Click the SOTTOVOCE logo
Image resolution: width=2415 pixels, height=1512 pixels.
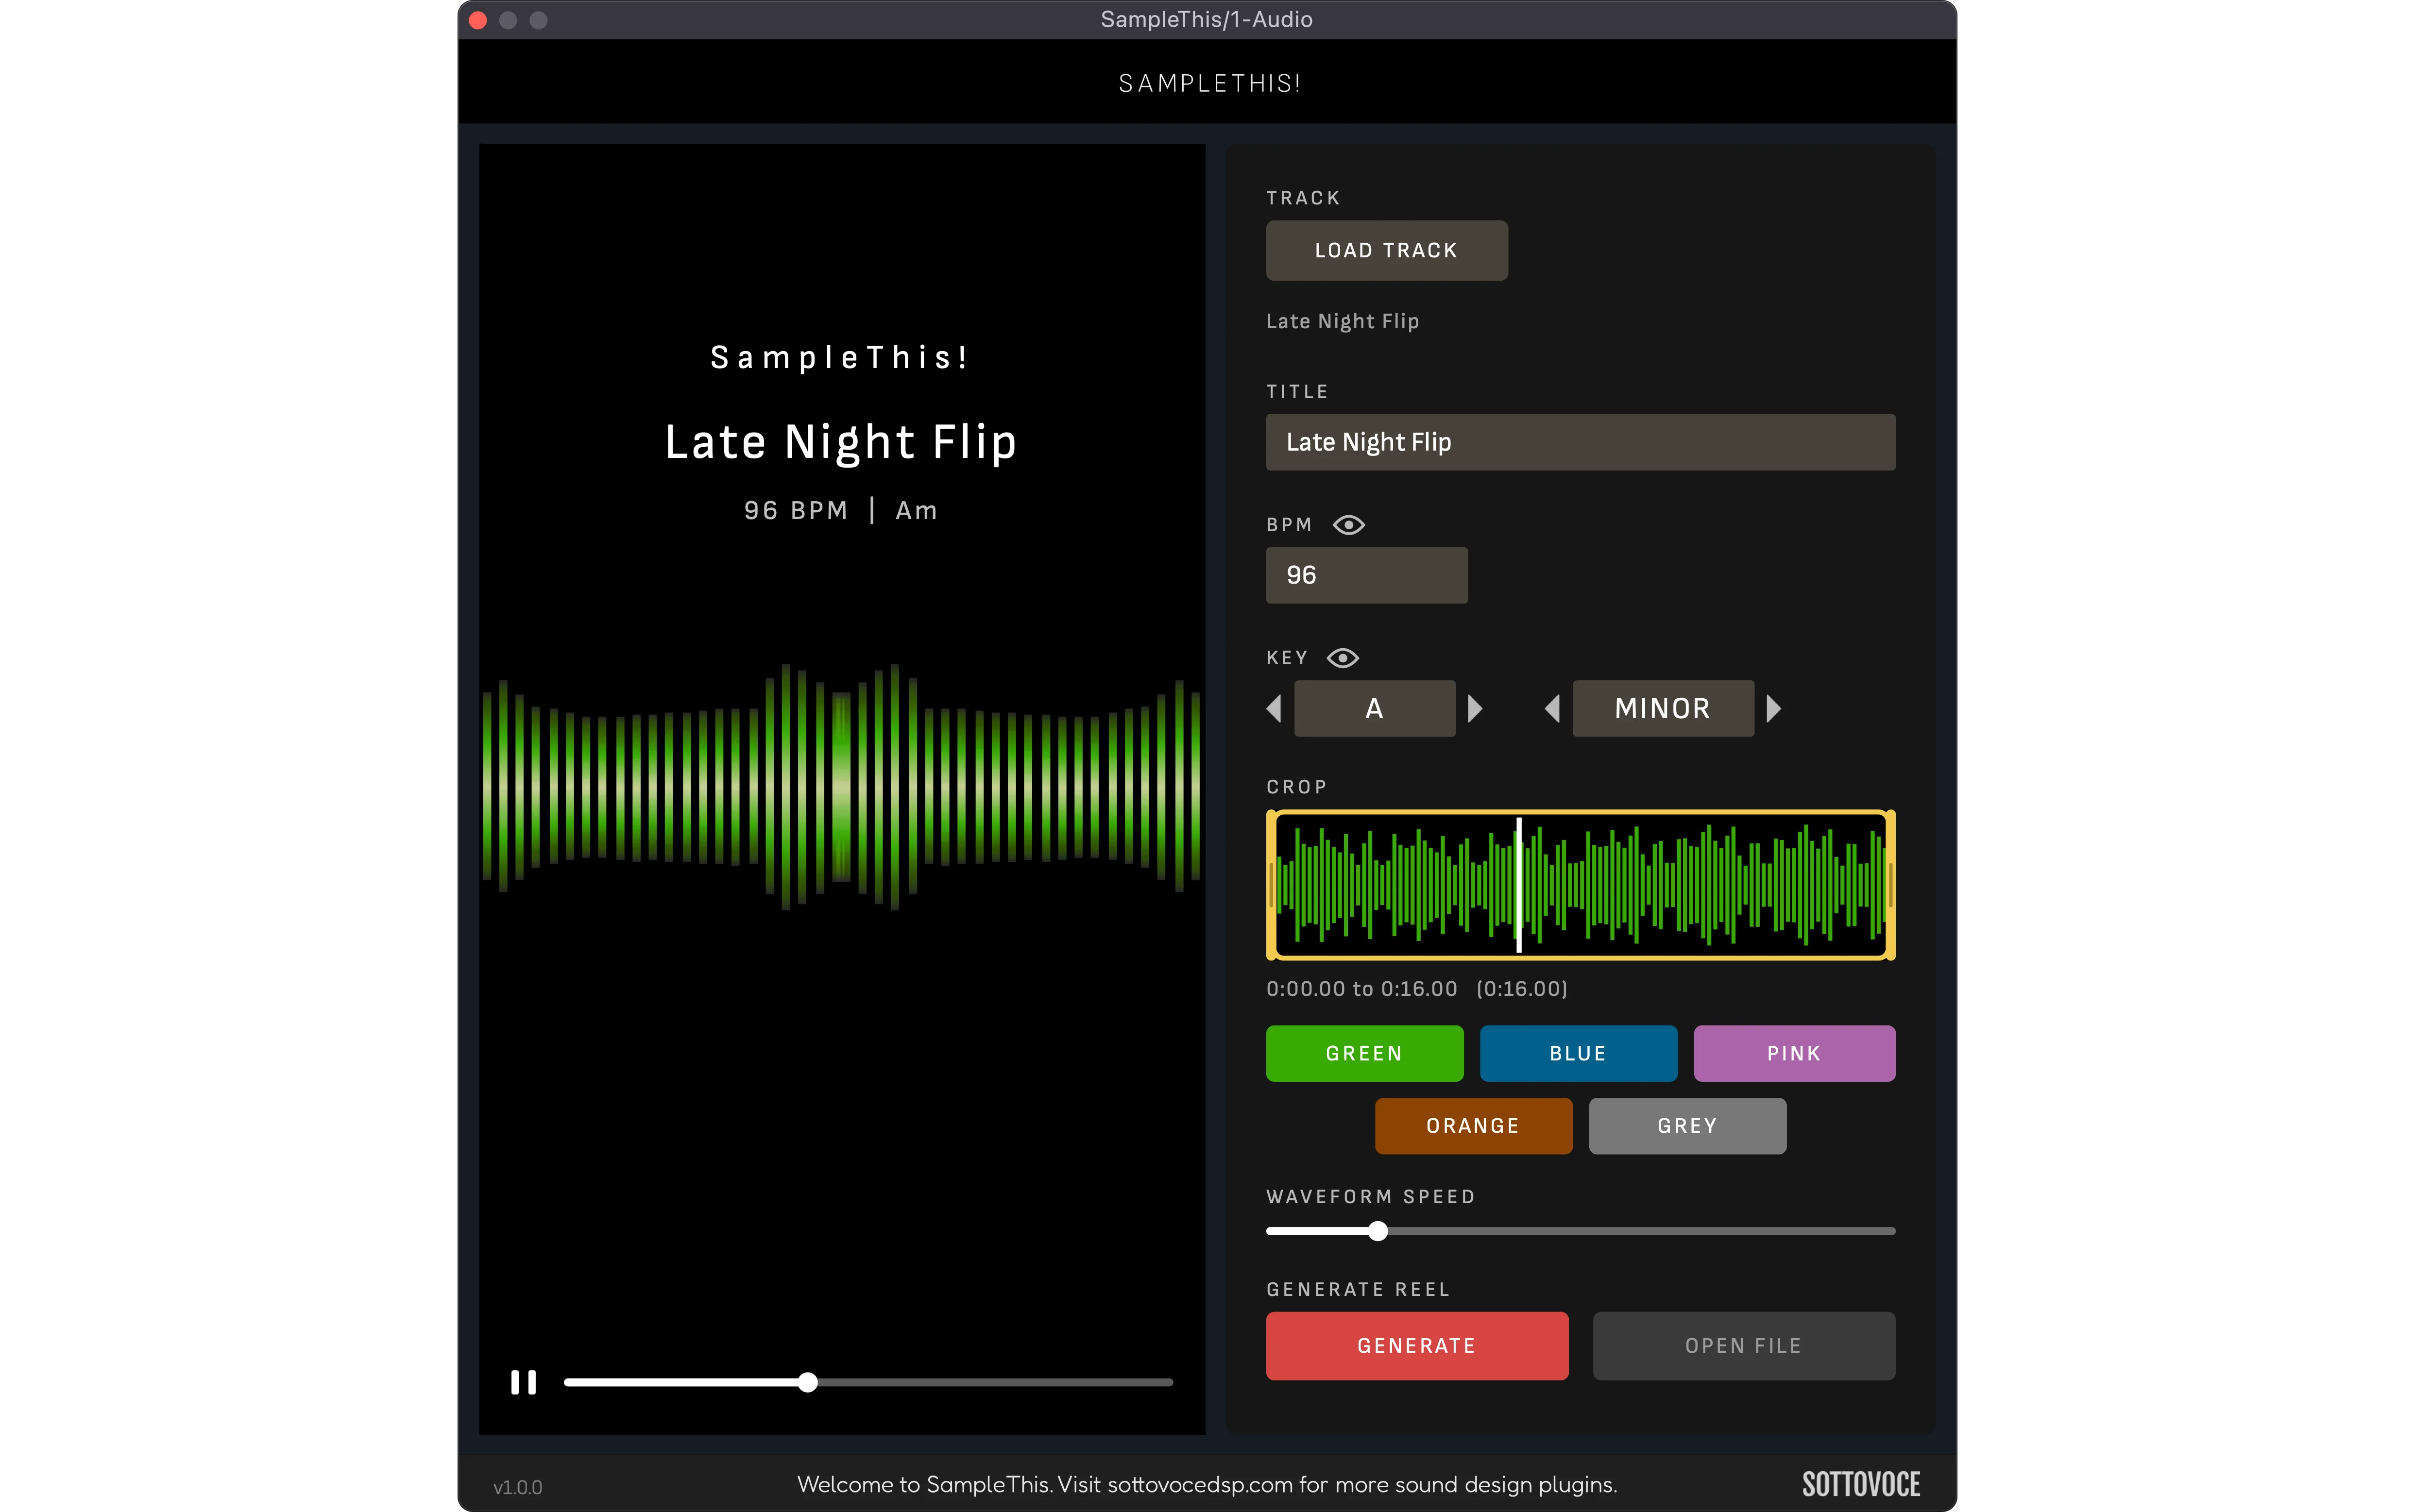click(1861, 1485)
